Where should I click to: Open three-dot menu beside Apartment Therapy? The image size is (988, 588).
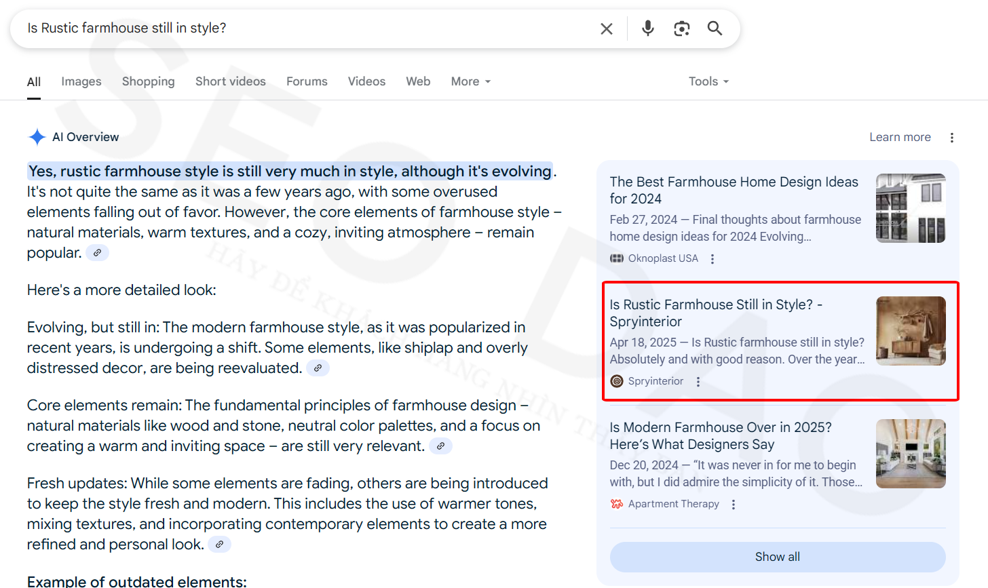tap(733, 505)
